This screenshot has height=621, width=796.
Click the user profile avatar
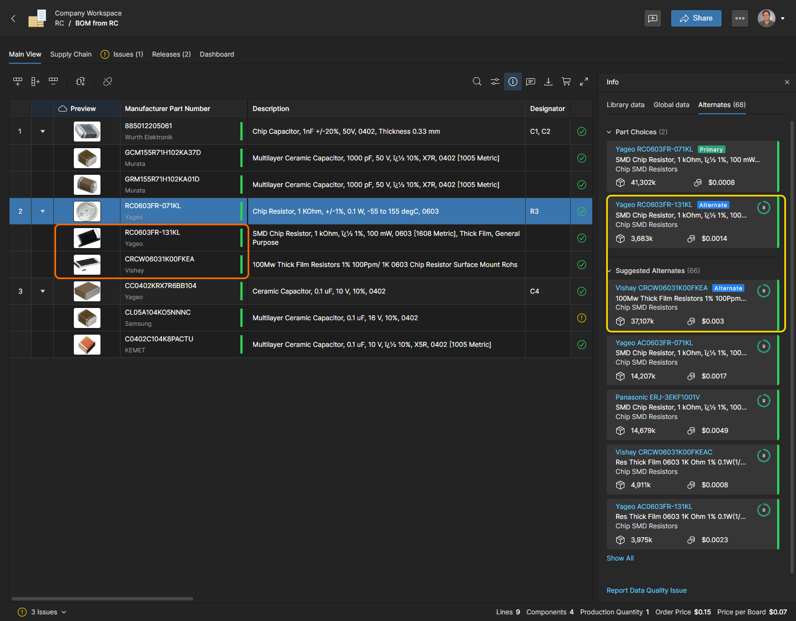point(767,18)
